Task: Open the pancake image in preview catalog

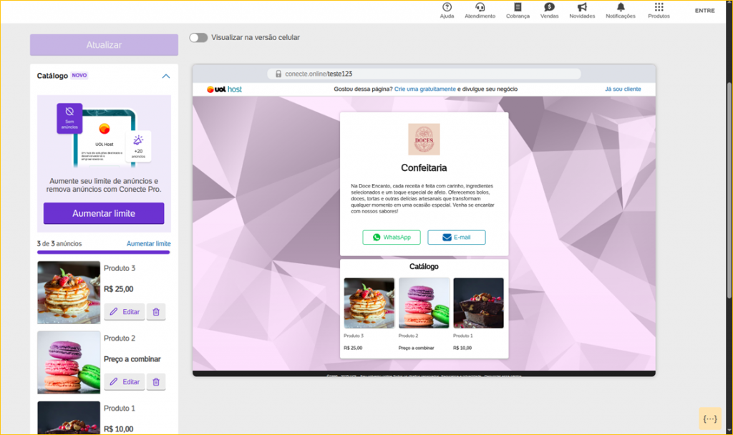Action: [369, 303]
